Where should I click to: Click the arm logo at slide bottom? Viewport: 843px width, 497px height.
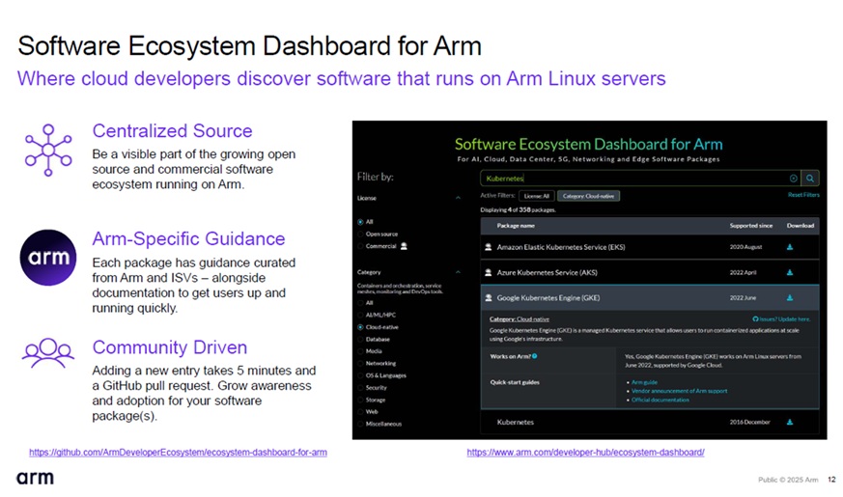(35, 477)
